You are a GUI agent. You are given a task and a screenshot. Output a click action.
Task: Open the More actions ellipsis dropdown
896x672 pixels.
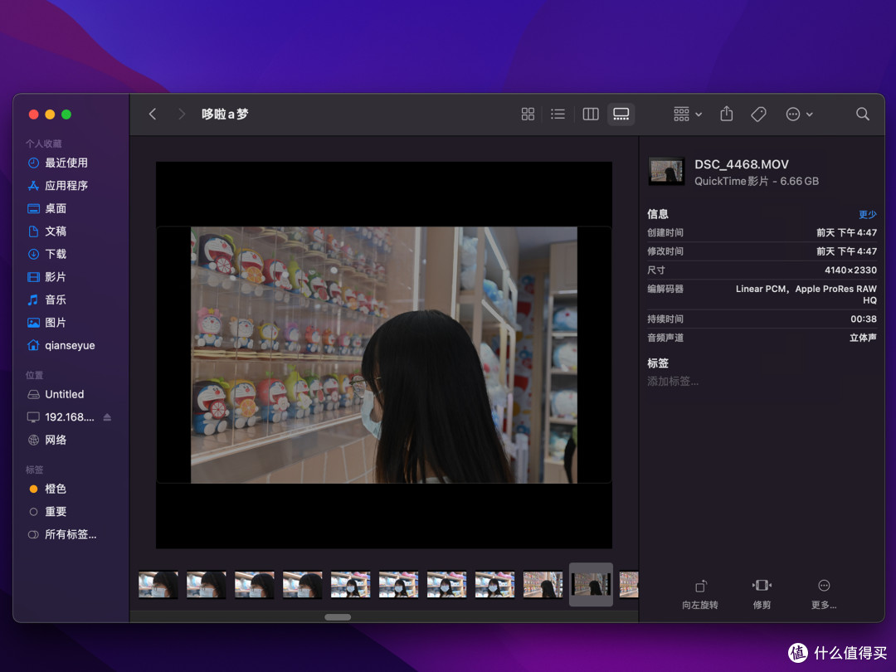pyautogui.click(x=799, y=114)
